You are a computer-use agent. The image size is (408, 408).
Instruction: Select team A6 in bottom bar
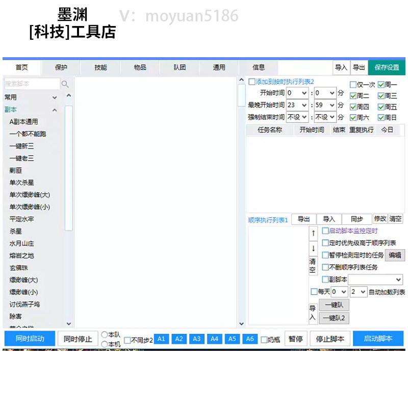click(250, 338)
